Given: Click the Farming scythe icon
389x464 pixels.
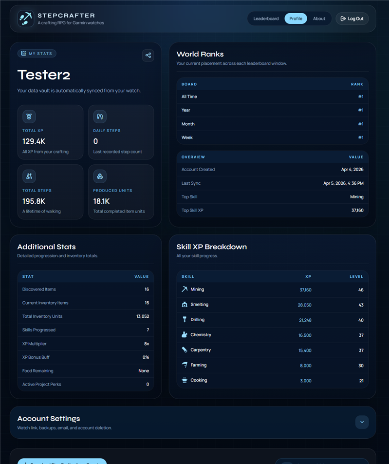Looking at the screenshot, I should tap(185, 365).
